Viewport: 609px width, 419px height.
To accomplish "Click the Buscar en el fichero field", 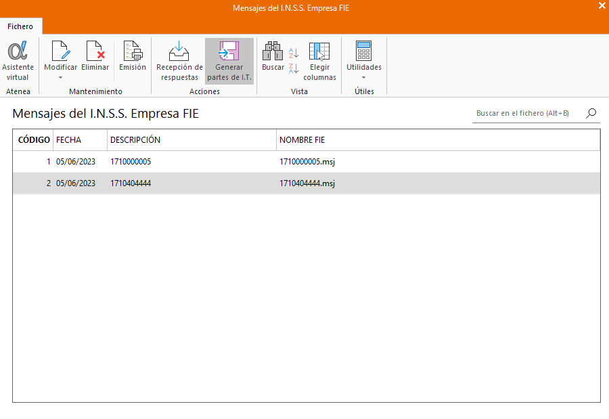I will [x=524, y=114].
